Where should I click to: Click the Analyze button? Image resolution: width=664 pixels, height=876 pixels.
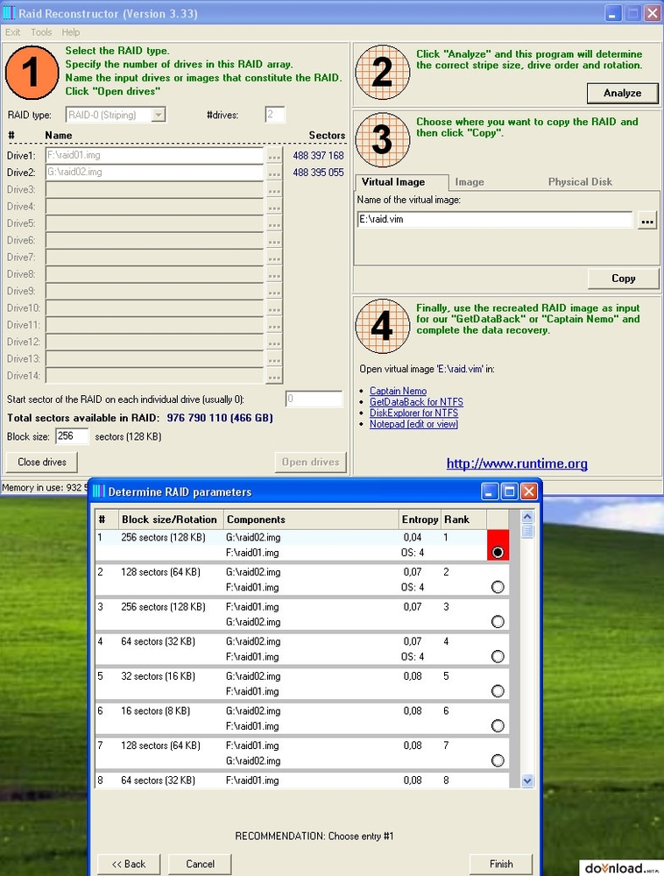[x=622, y=94]
